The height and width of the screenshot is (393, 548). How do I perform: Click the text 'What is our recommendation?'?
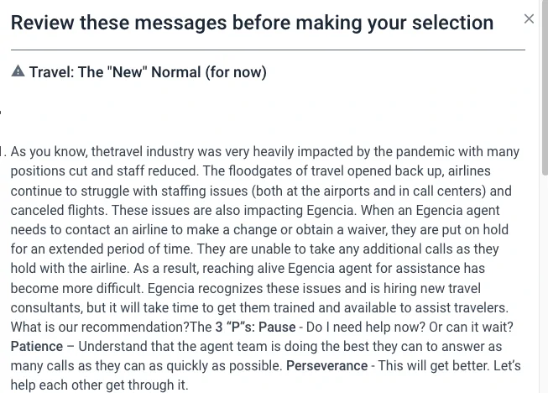(x=100, y=327)
